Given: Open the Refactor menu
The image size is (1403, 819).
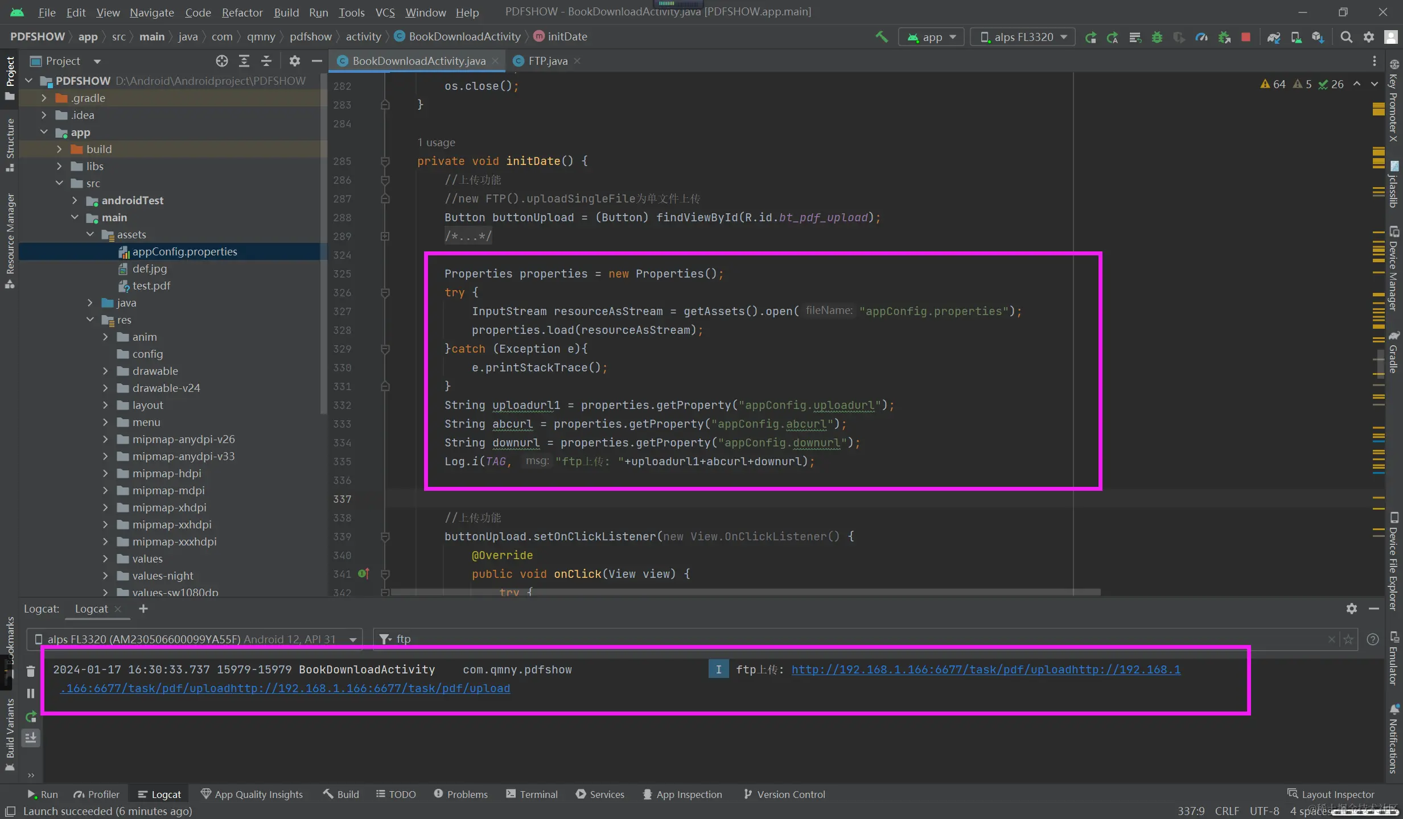Looking at the screenshot, I should click(242, 12).
